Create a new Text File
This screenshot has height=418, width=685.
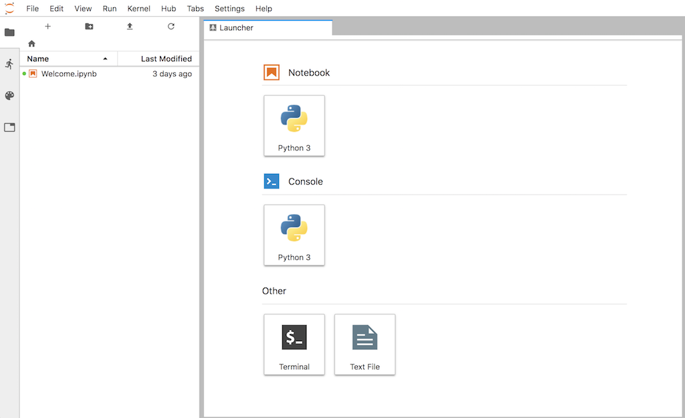tap(365, 344)
